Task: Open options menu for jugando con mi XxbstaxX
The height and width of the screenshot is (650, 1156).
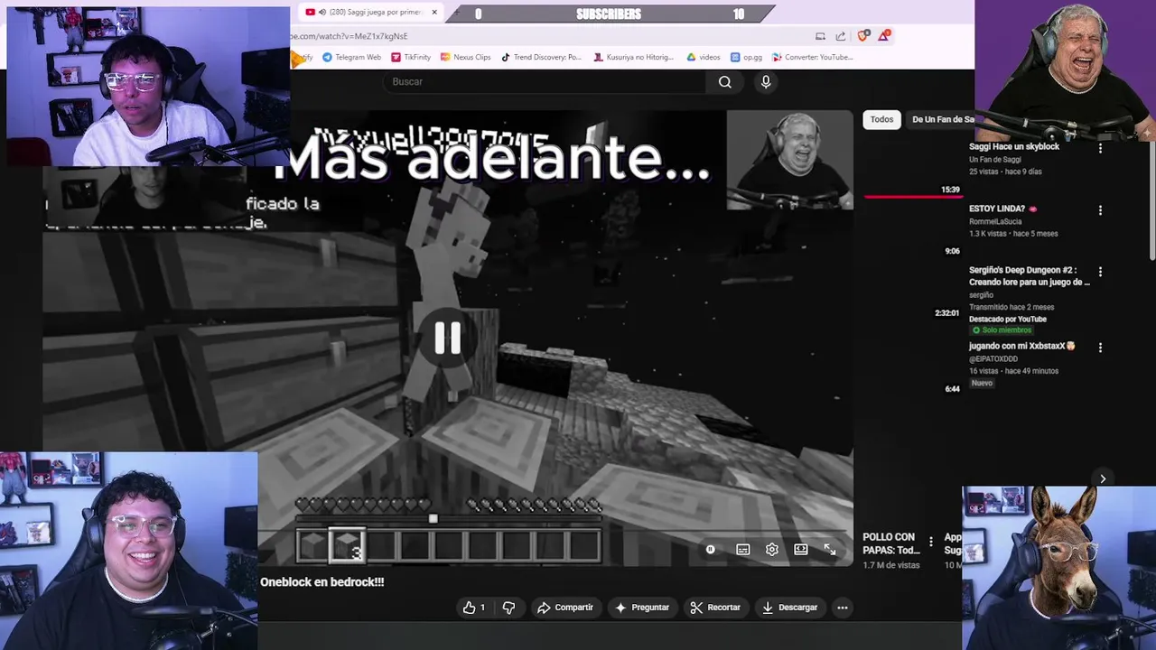Action: [1100, 348]
